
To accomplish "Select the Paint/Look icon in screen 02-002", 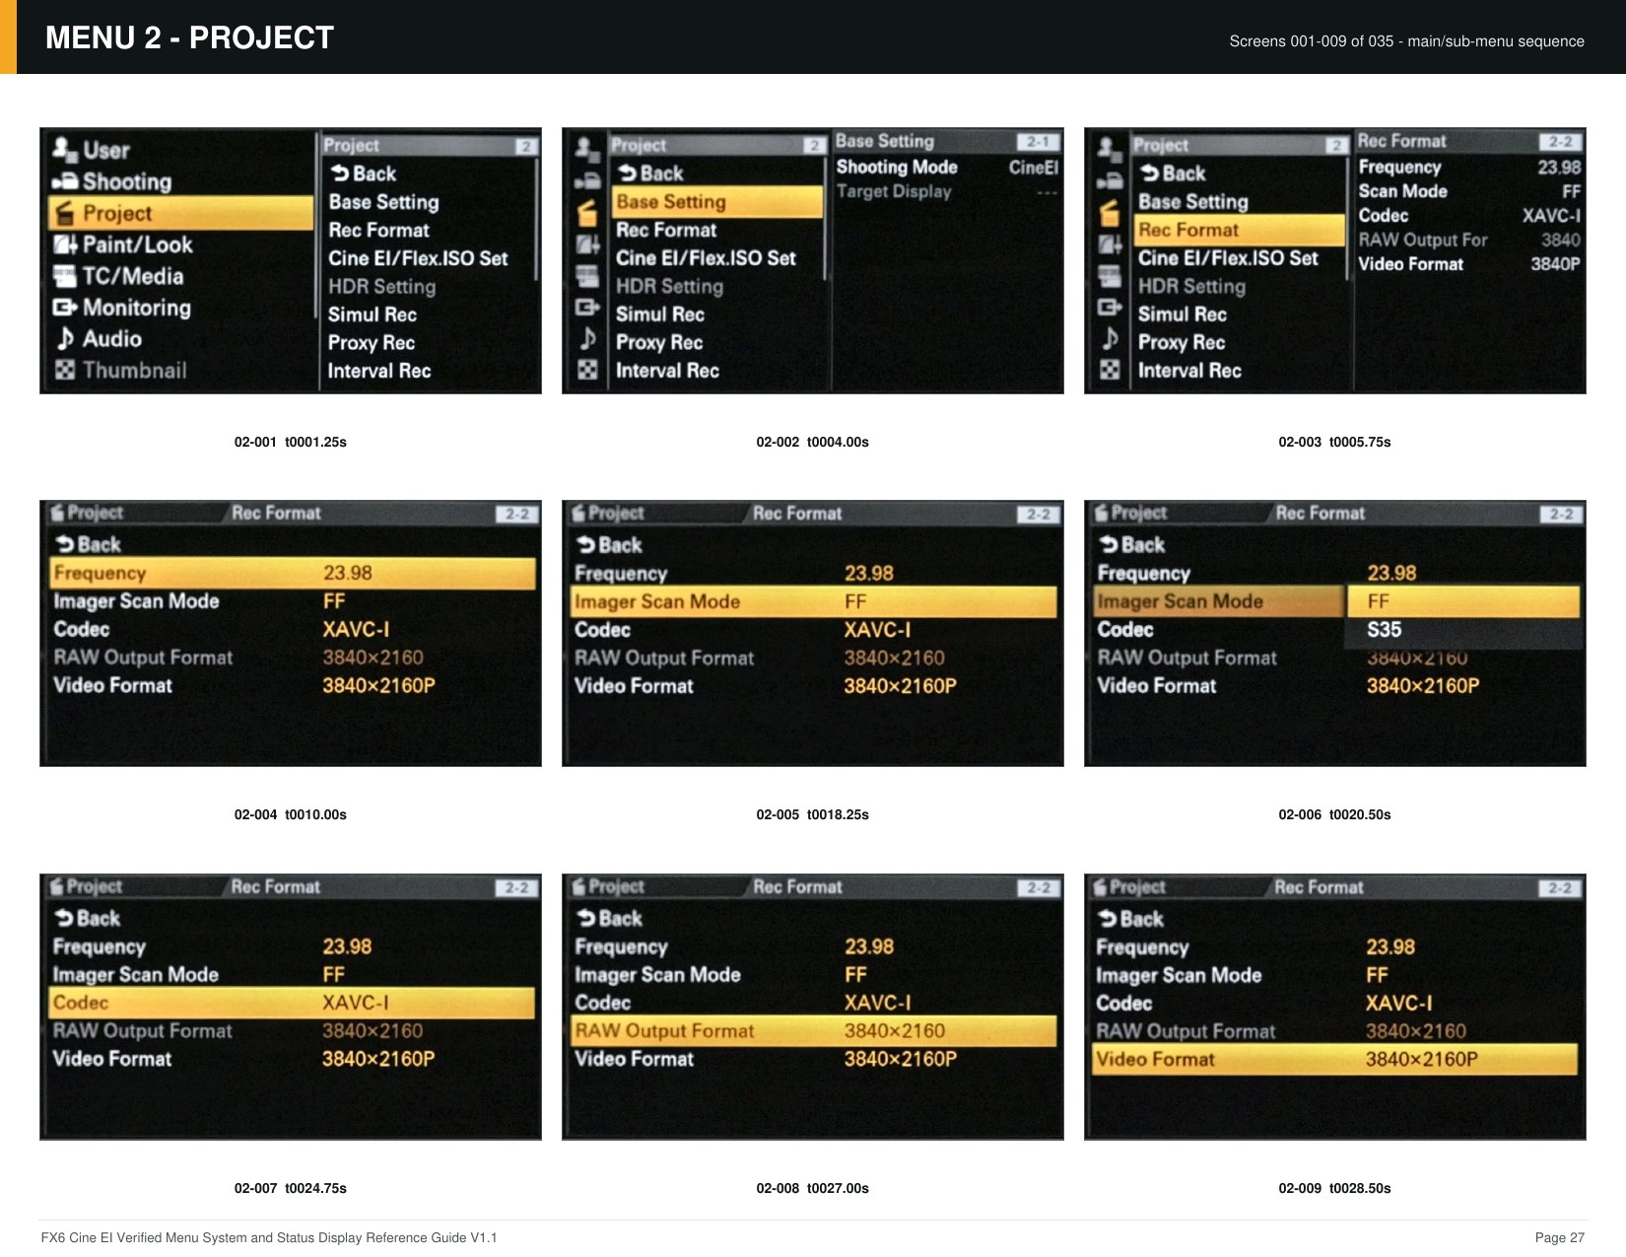I will coord(587,244).
